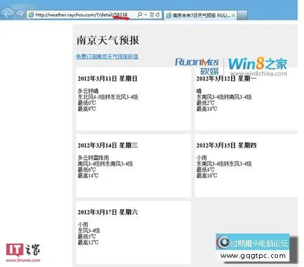Click 最高9℃ in the March 11 card
This screenshot has height=267, width=304.
pos(86,109)
